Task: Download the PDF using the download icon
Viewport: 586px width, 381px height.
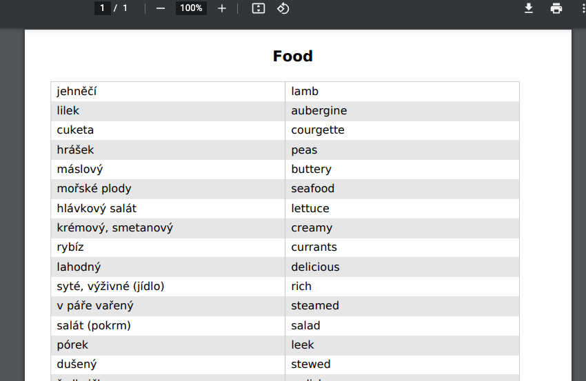Action: point(529,8)
